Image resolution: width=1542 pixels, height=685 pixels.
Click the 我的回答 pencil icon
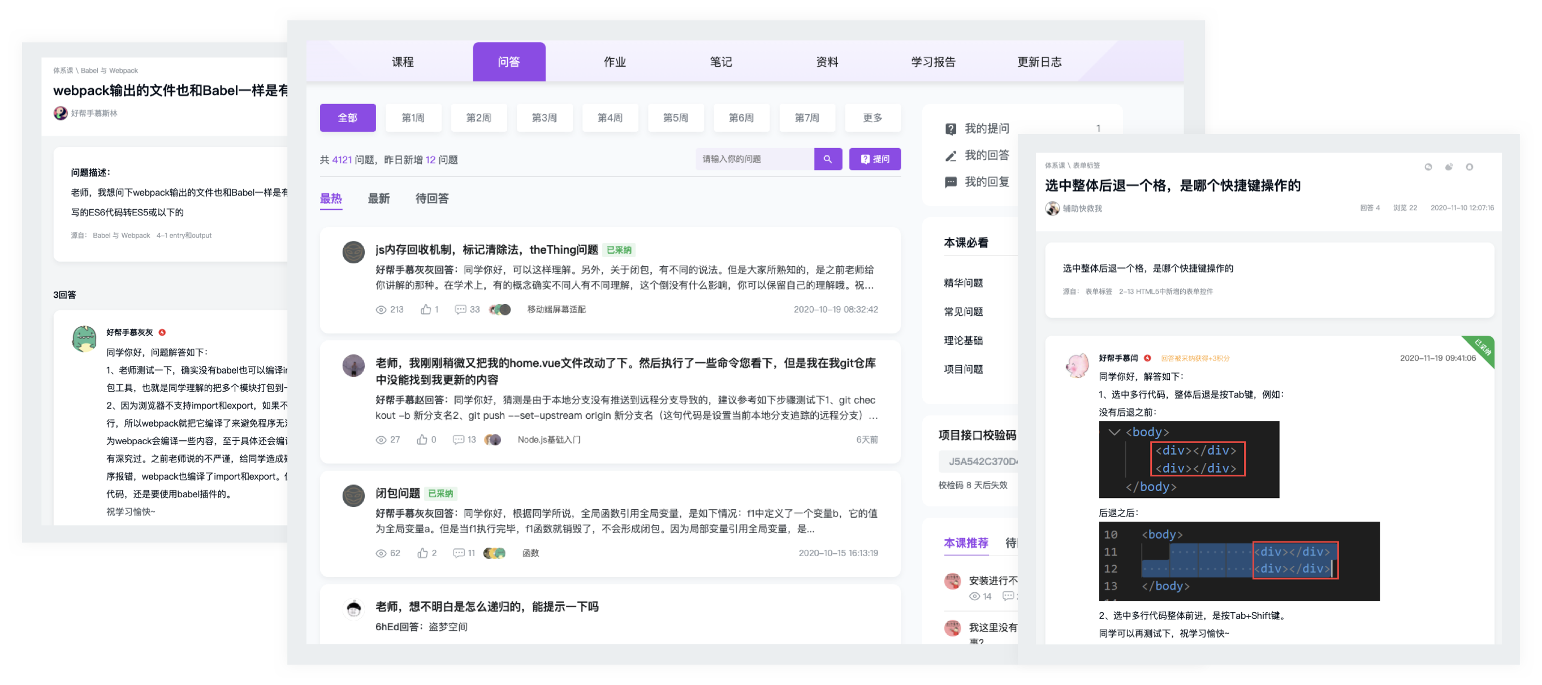click(951, 156)
